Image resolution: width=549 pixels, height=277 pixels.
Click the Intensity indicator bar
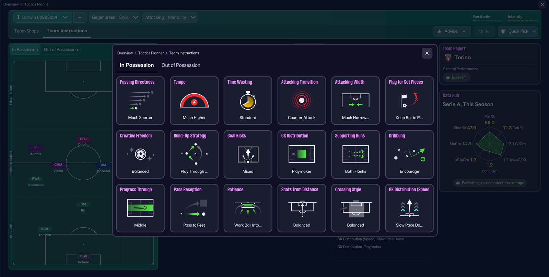[x=522, y=17]
